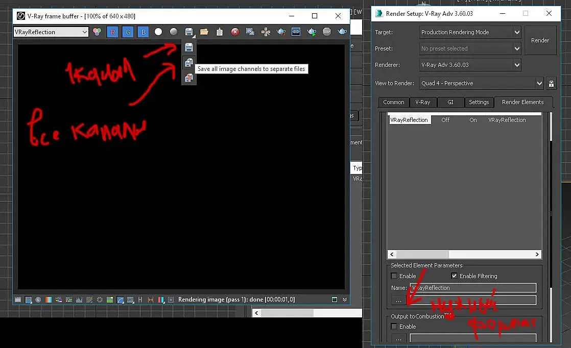571x348 pixels.
Task: Show corrections control icon in status bar
Action: [x=18, y=300]
